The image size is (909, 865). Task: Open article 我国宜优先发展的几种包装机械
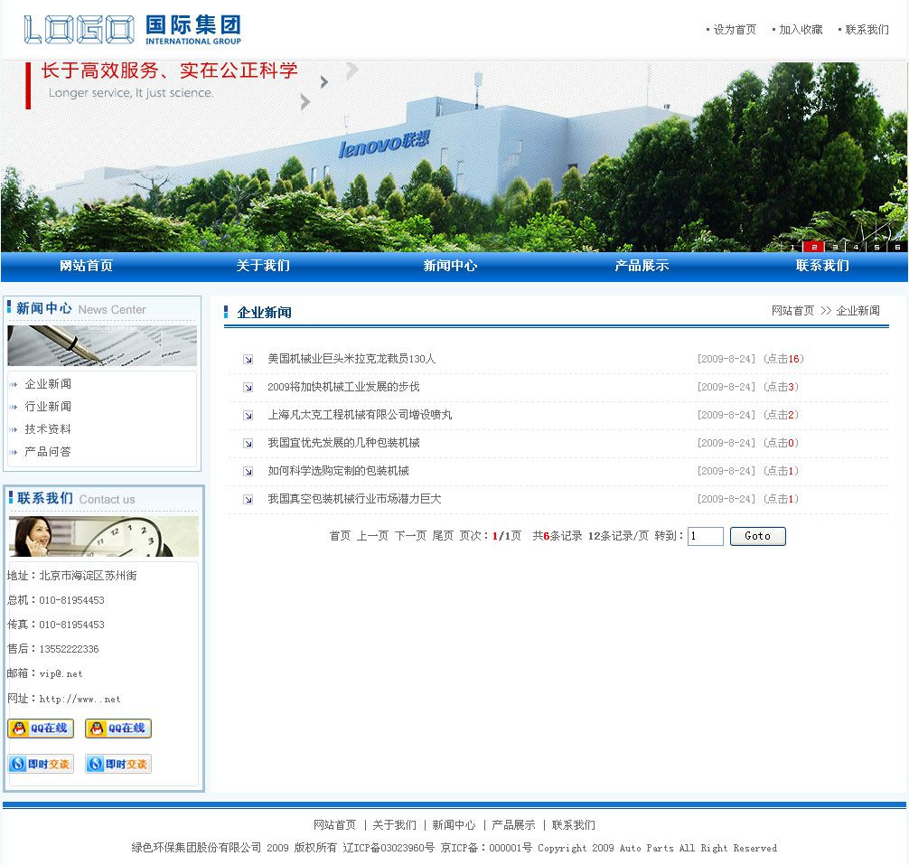pyautogui.click(x=343, y=442)
